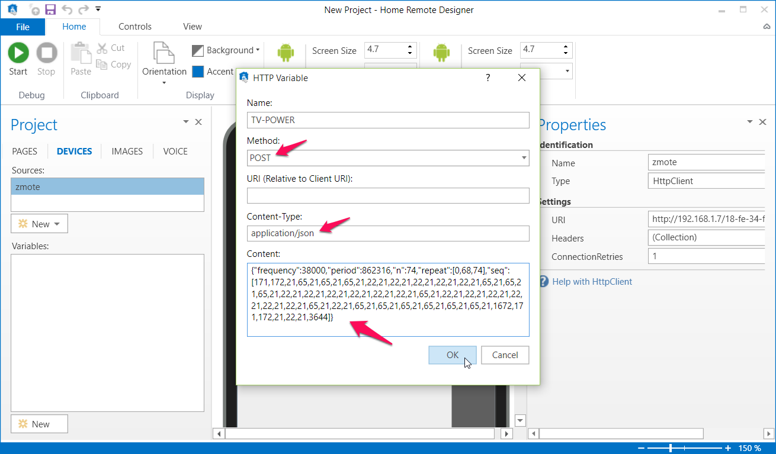Select the PAGES tab in Project panel
Screen dimensions: 776x454
tap(25, 151)
